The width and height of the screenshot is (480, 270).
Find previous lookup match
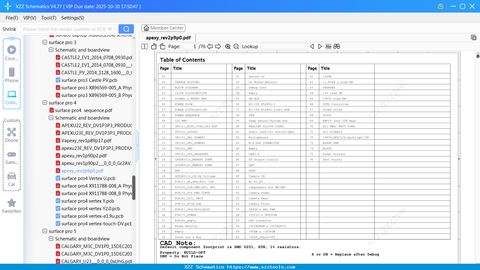point(312,47)
